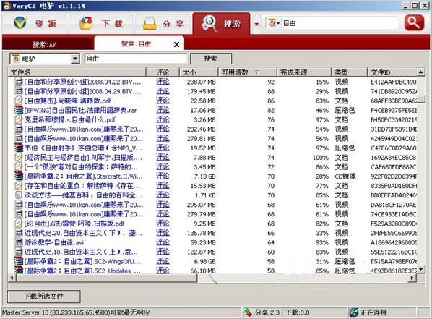This screenshot has height=319, width=432.
Task: Click the VeryCD app icon in title bar
Action: [7, 6]
